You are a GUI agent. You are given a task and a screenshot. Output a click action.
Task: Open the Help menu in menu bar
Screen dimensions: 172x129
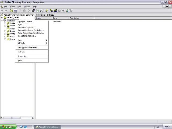35,6
